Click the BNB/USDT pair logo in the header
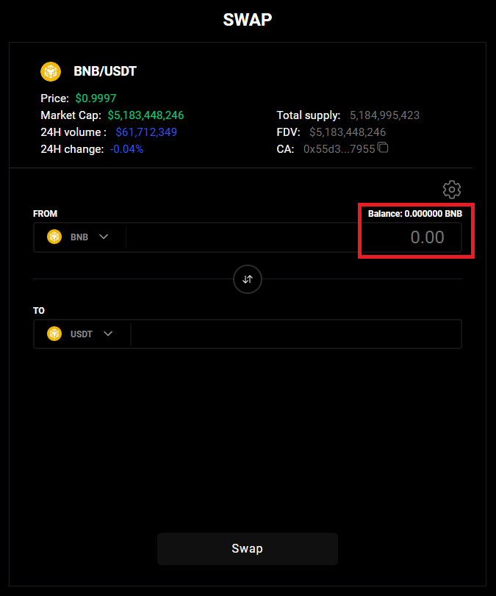 [51, 72]
